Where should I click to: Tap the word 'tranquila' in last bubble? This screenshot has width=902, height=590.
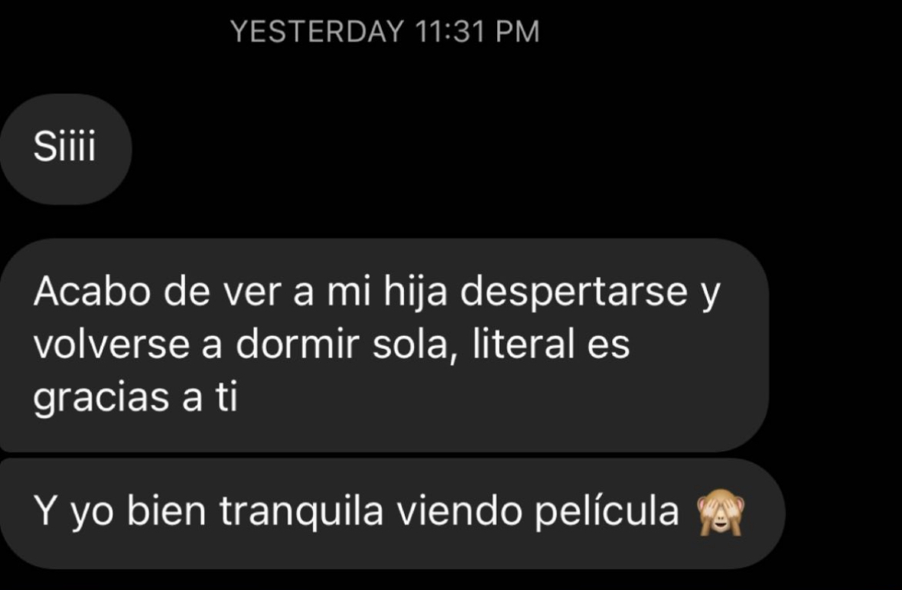point(301,512)
